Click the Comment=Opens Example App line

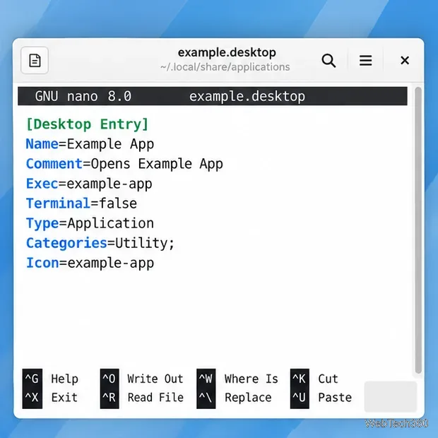coord(124,164)
